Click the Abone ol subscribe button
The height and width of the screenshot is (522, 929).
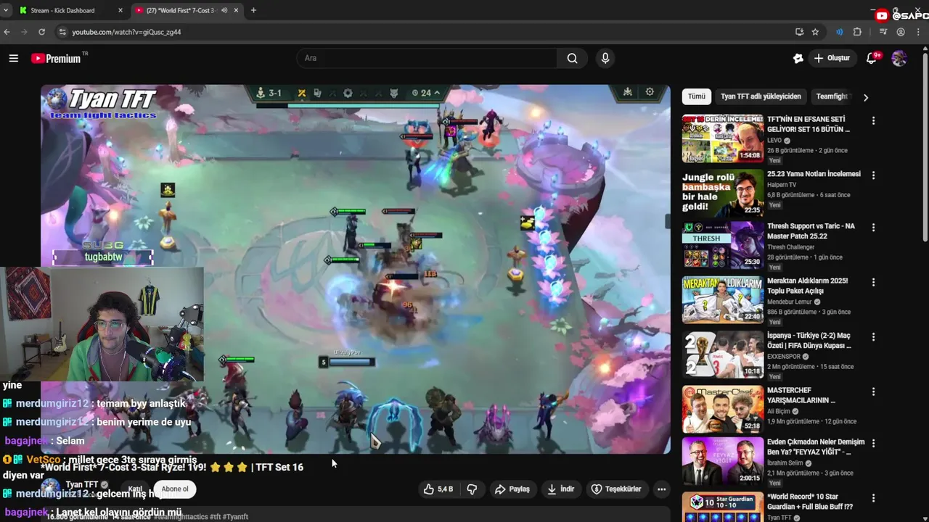[175, 489]
